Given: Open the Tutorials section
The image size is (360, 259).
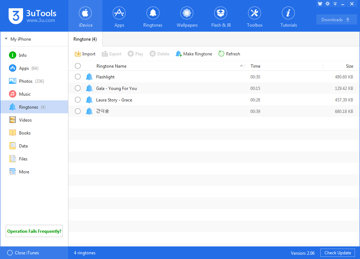Looking at the screenshot, I should 288,16.
